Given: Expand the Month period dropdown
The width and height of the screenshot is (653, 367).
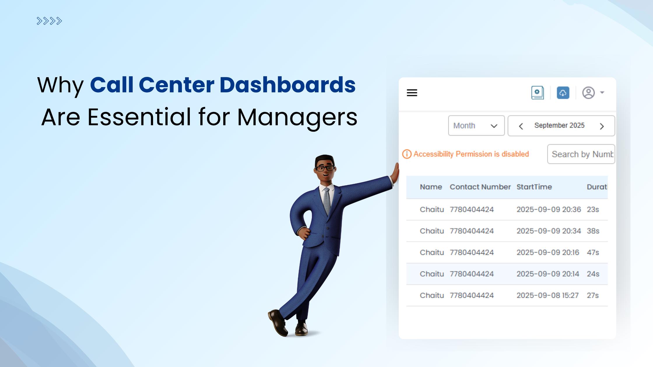Looking at the screenshot, I should coord(476,126).
